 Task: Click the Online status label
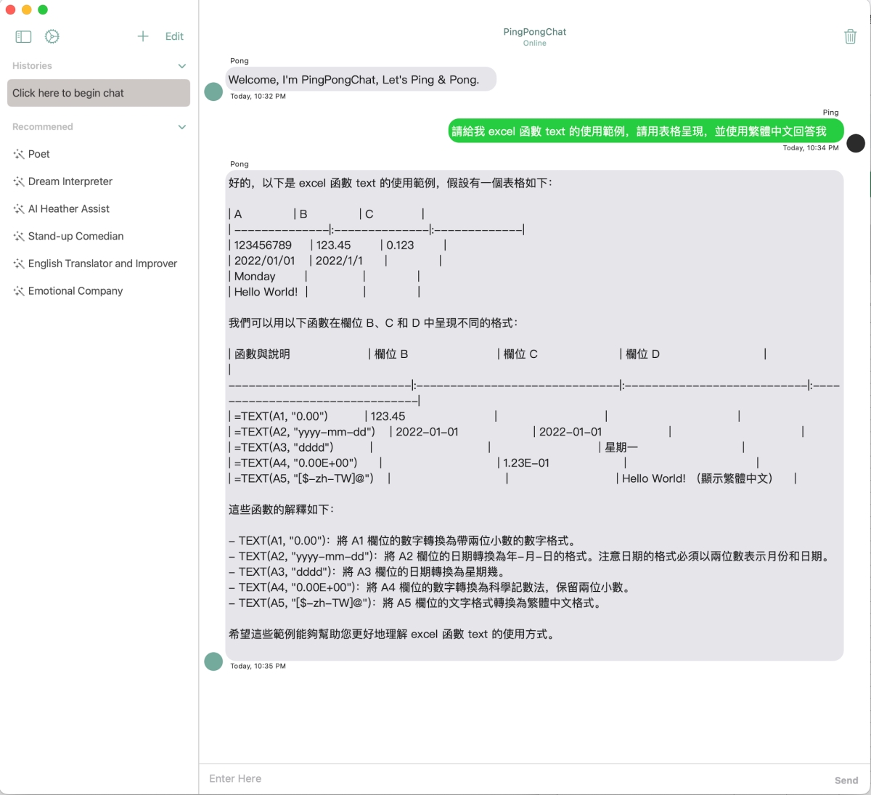tap(535, 44)
